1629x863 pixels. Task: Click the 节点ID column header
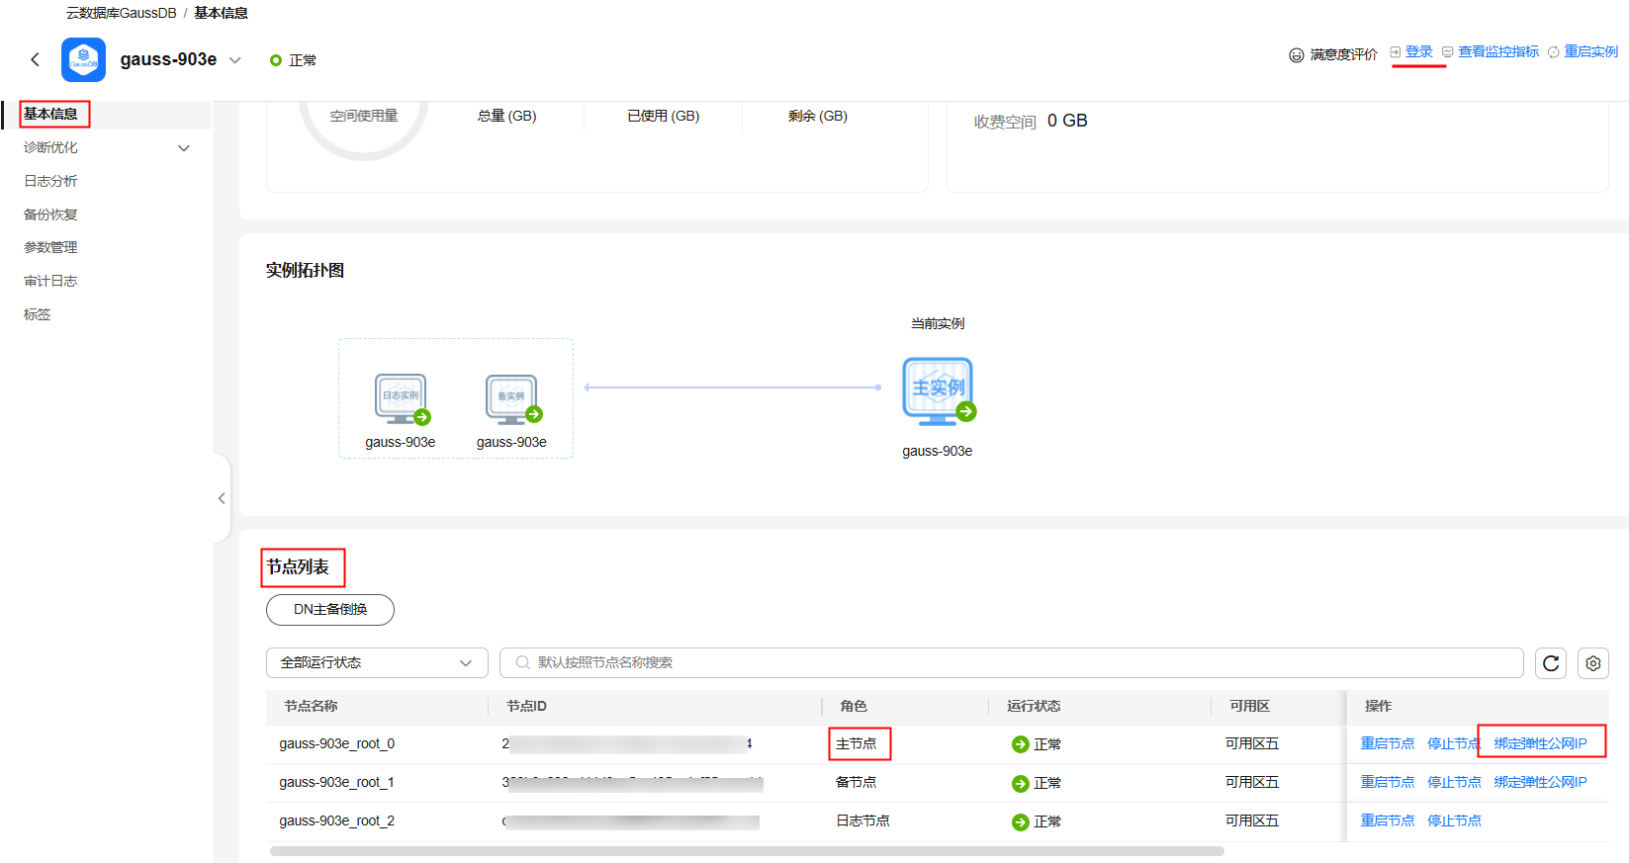point(527,706)
